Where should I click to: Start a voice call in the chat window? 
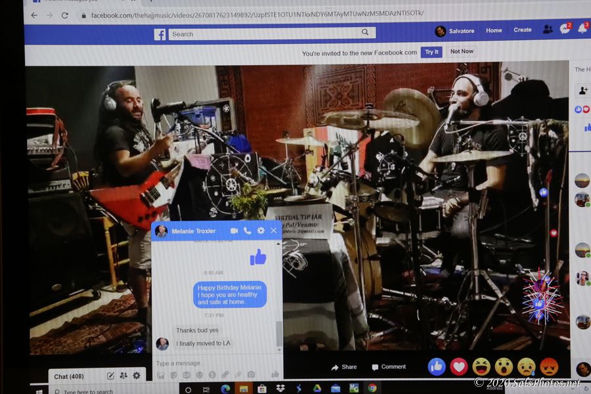tap(247, 231)
